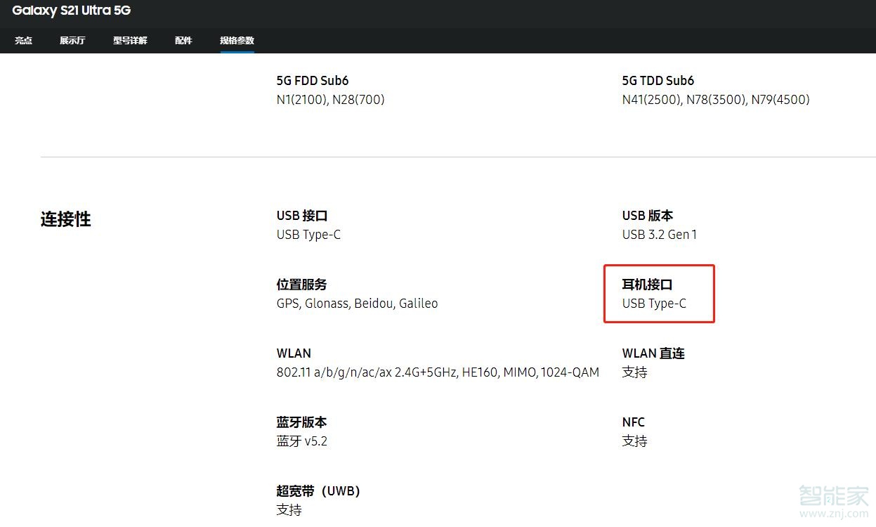876x527 pixels.
Task: Click the Galaxy S21 Ultra 5G title
Action: click(x=72, y=11)
